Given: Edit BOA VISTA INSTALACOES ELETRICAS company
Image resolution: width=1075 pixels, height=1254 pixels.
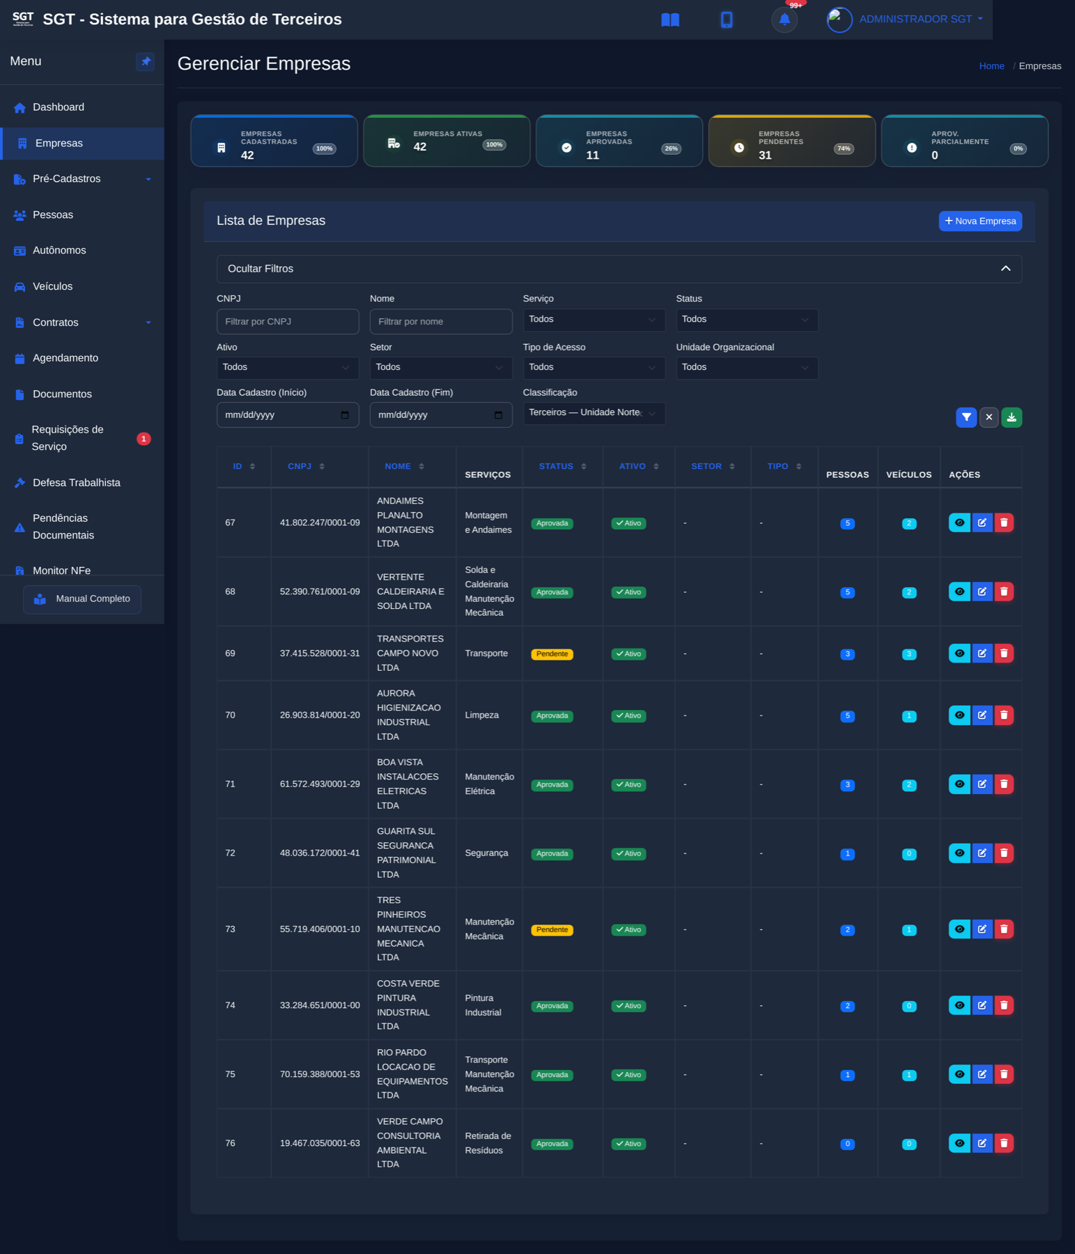Looking at the screenshot, I should 982,784.
